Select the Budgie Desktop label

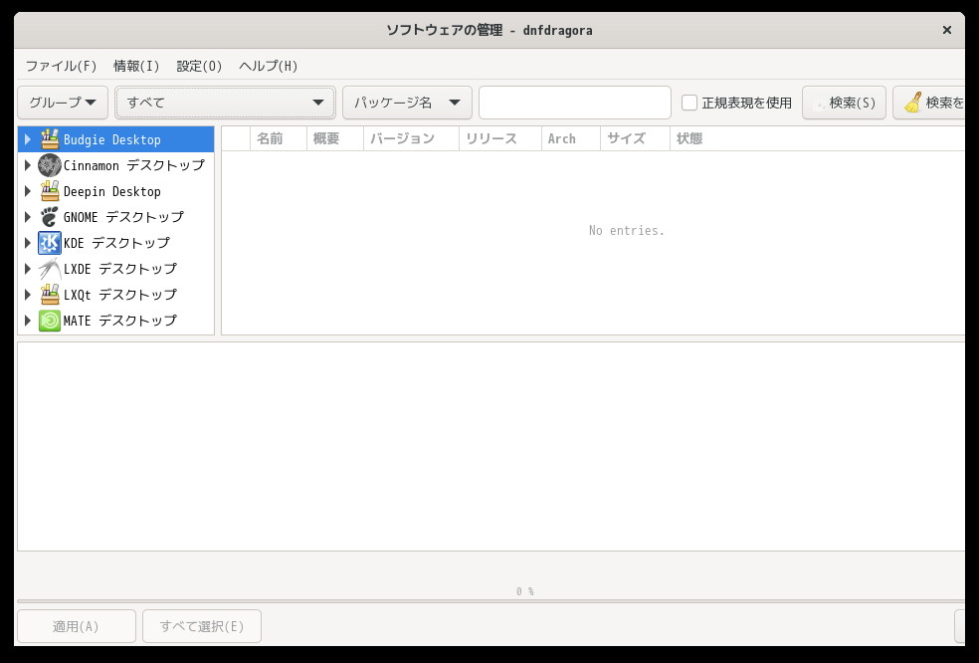[112, 139]
